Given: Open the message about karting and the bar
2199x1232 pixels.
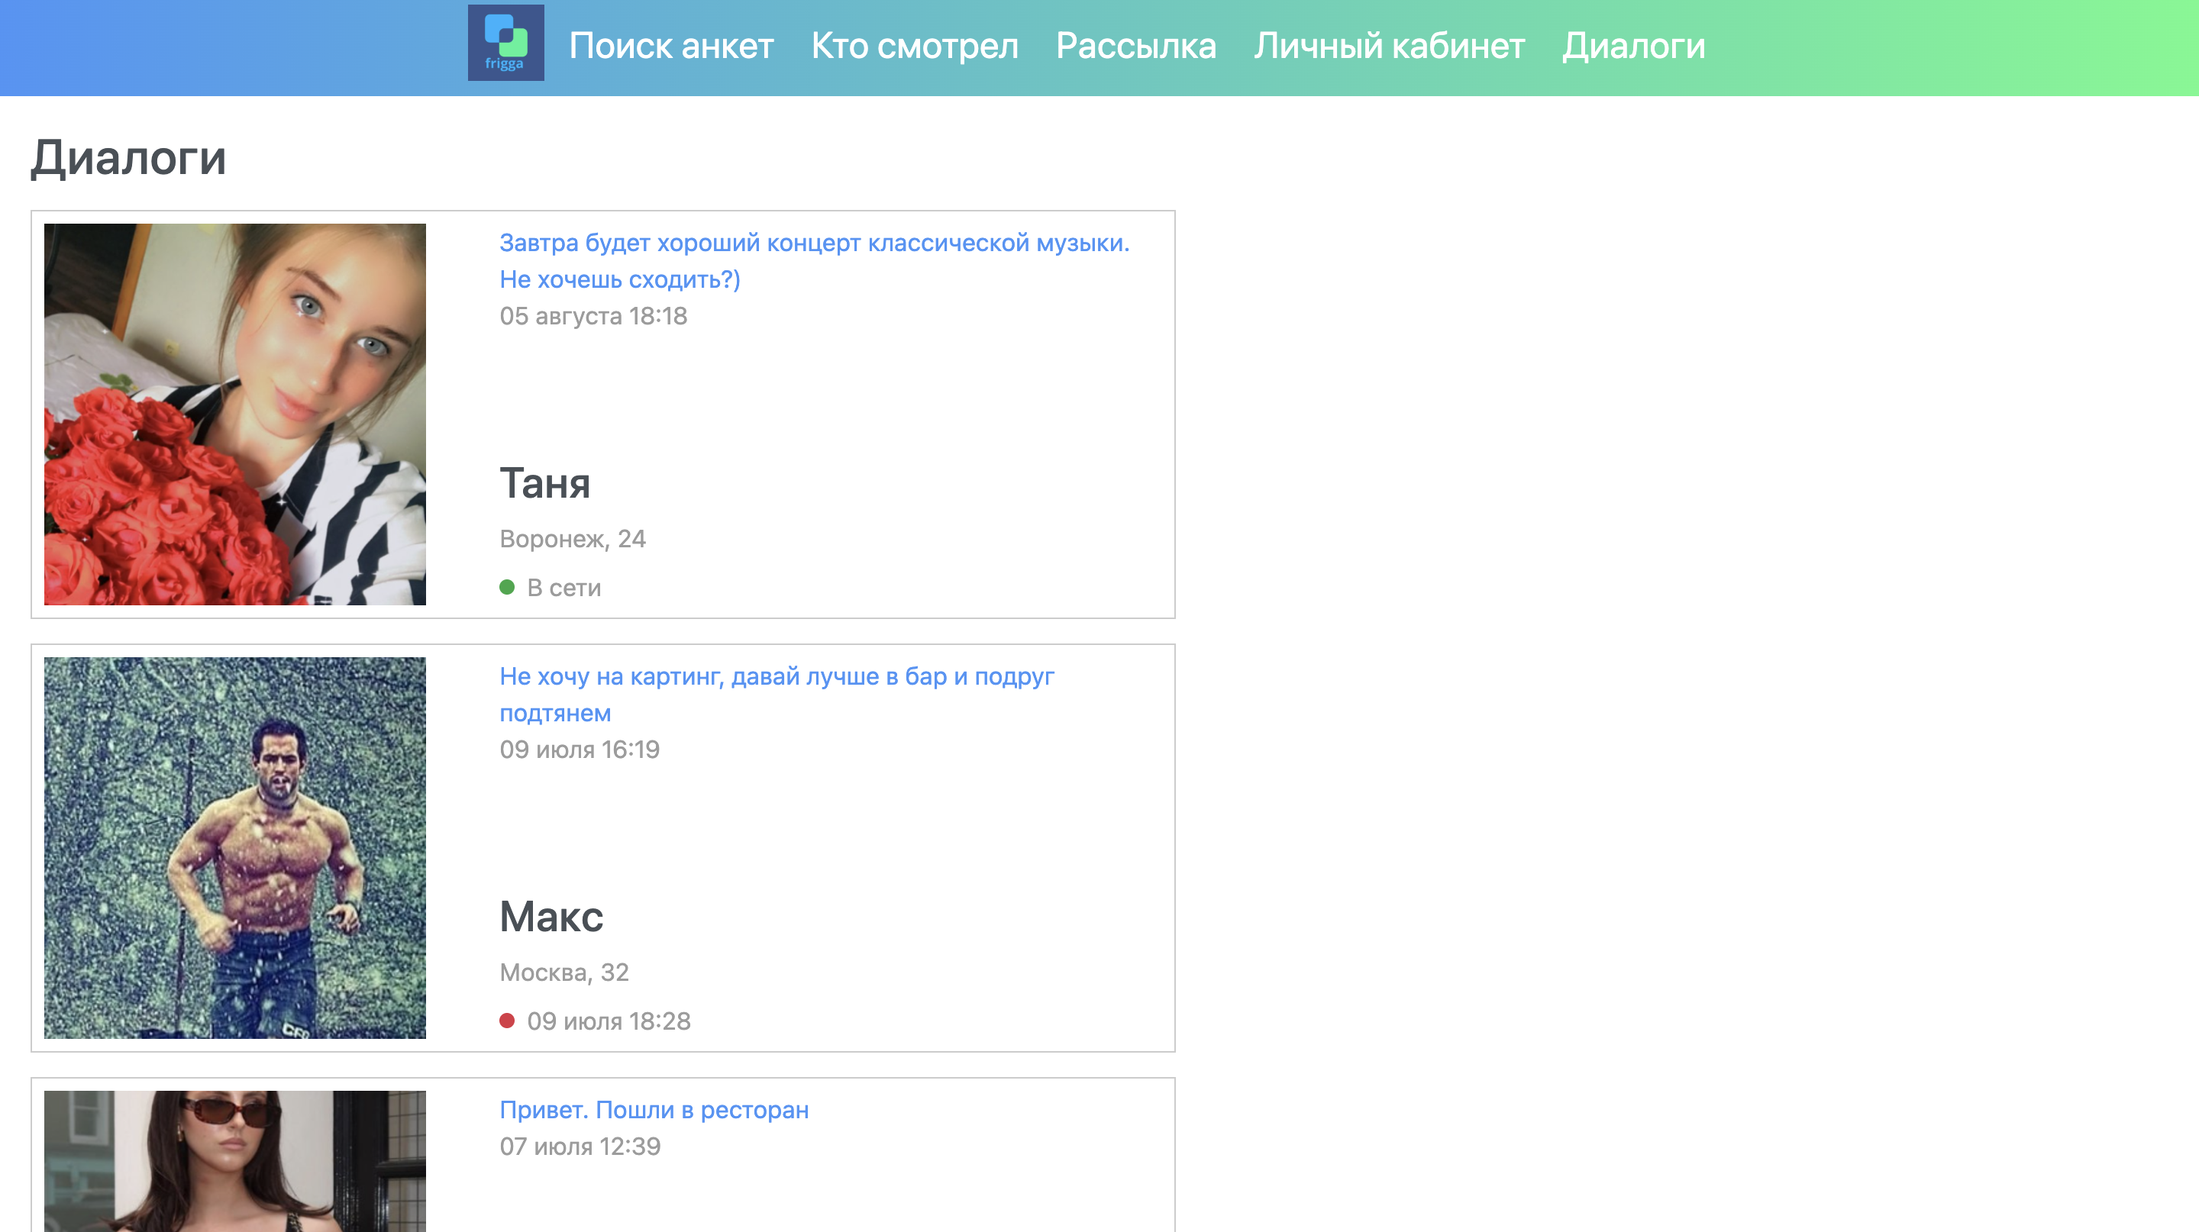Looking at the screenshot, I should pos(777,695).
